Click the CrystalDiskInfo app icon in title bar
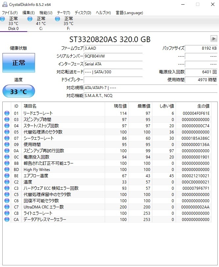 (x=5, y=4)
